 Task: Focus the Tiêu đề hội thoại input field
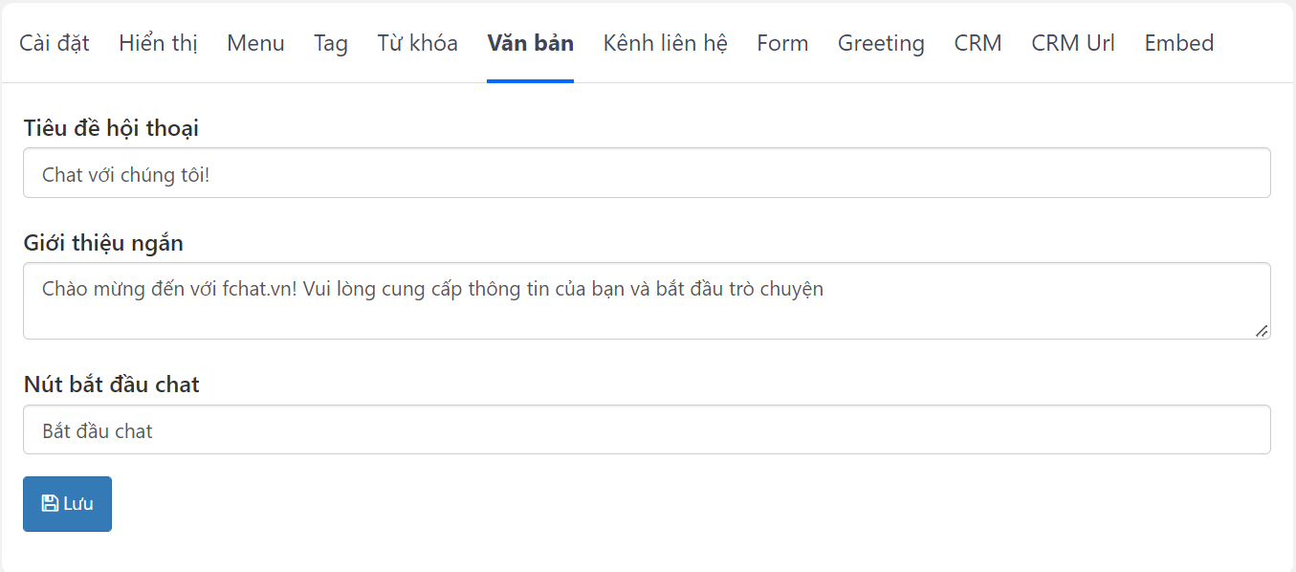click(647, 173)
